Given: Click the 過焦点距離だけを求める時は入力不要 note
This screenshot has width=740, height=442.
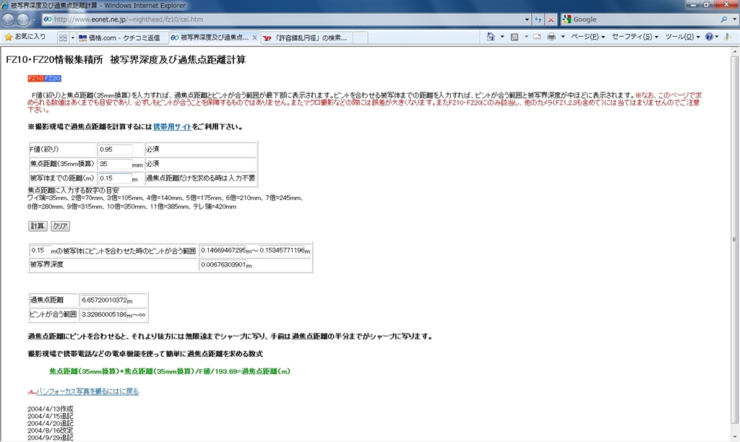Looking at the screenshot, I should click(x=201, y=178).
